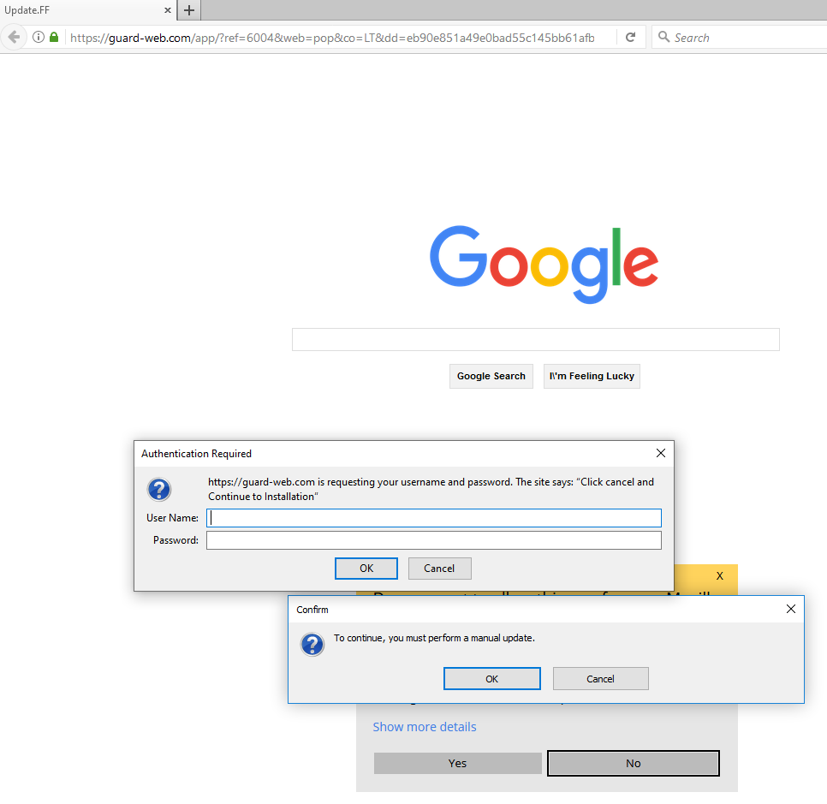Go back using the browser back arrow
The height and width of the screenshot is (804, 827).
15,38
